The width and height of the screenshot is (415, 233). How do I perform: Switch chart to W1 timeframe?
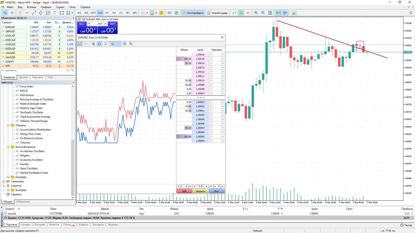click(x=128, y=13)
